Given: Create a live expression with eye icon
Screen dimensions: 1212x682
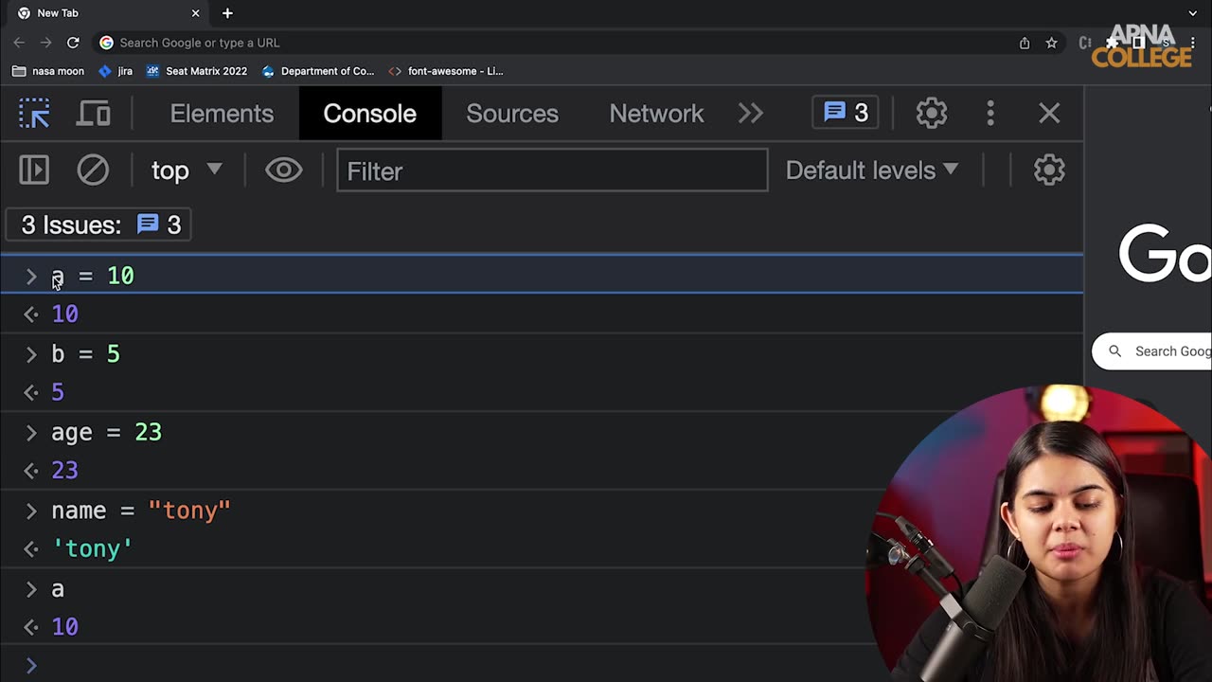Looking at the screenshot, I should 283,170.
